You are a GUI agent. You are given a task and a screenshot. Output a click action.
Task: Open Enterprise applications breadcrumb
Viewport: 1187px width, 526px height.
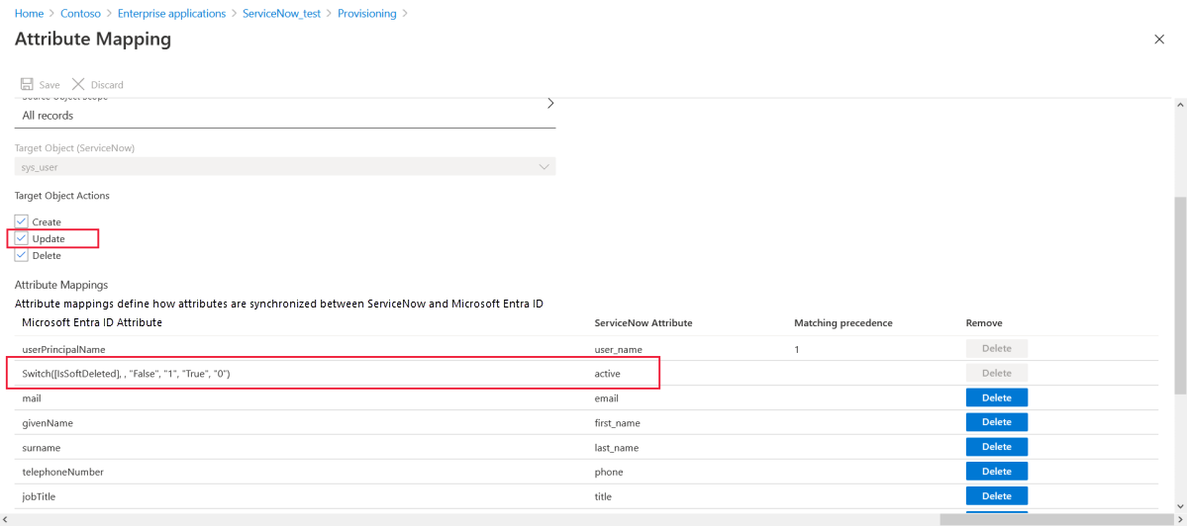tap(171, 14)
